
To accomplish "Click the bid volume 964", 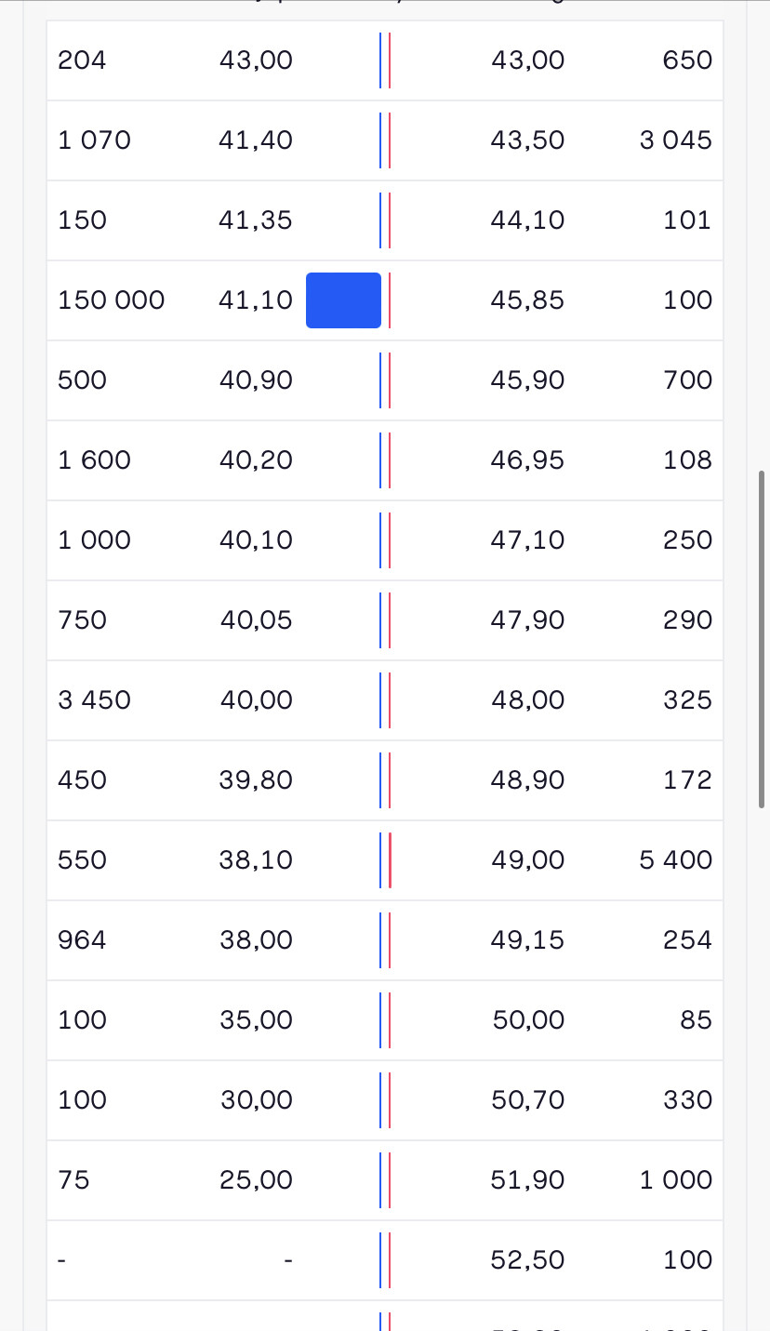I will pos(82,940).
